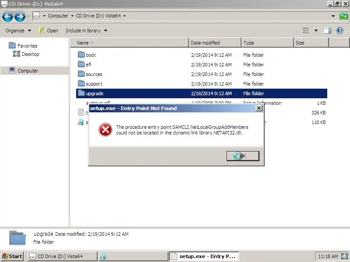Open address bar history dropdown
The width and height of the screenshot is (350, 262).
(333, 16)
